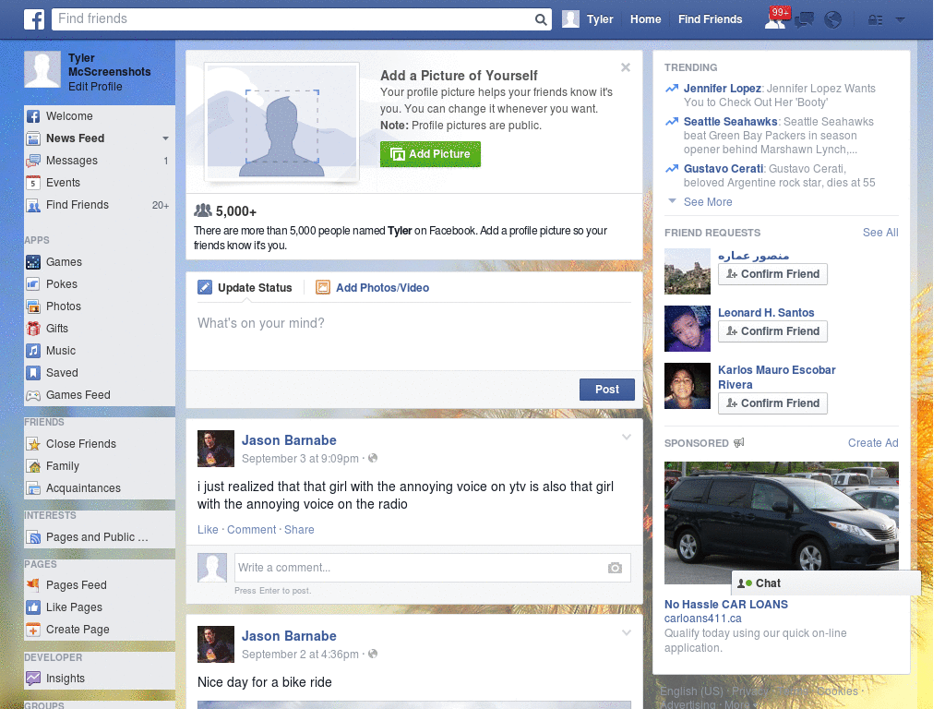Screen dimensions: 945x709
Task: Click the Close Friends star icon
Action: pos(33,444)
